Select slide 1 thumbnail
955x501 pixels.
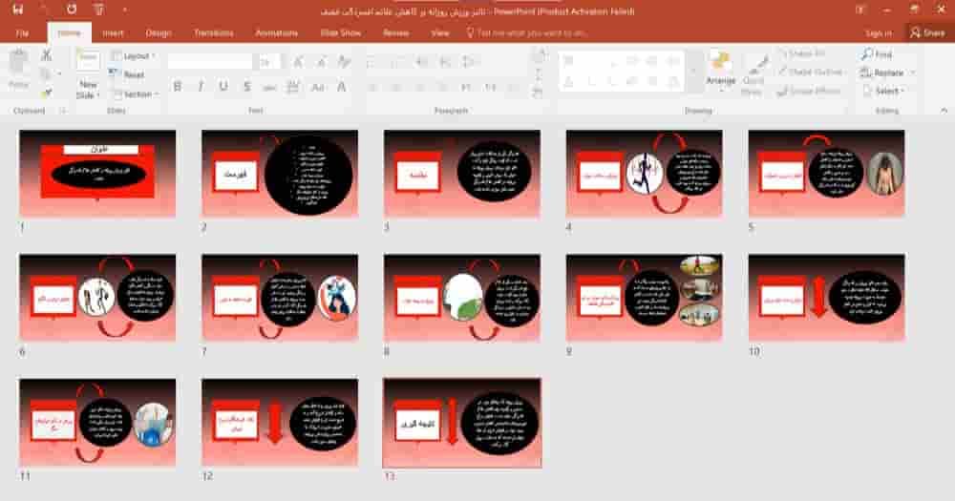(97, 174)
